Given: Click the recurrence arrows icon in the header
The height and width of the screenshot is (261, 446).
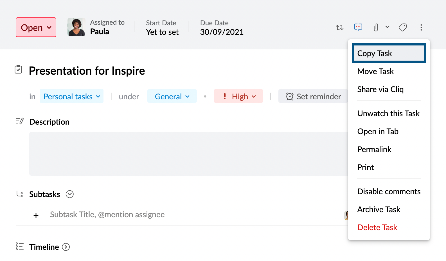Looking at the screenshot, I should pyautogui.click(x=339, y=28).
